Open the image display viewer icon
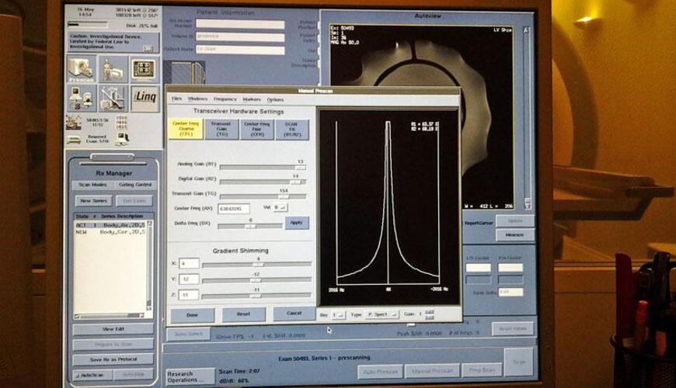Screen dimensions: 676x388 tap(144, 69)
